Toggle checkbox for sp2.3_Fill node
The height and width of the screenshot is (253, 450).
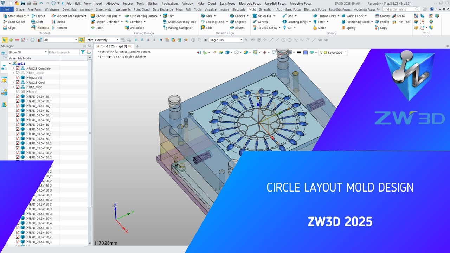point(18,78)
